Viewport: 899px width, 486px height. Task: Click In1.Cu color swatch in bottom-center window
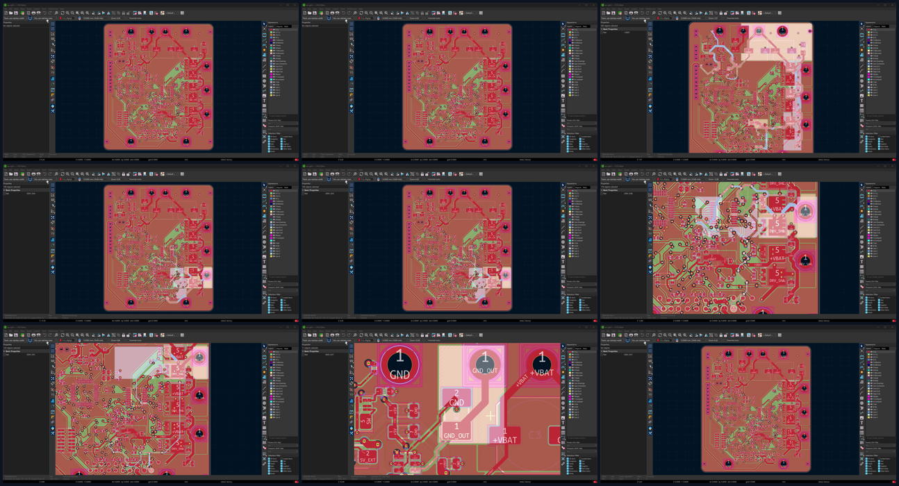point(570,355)
